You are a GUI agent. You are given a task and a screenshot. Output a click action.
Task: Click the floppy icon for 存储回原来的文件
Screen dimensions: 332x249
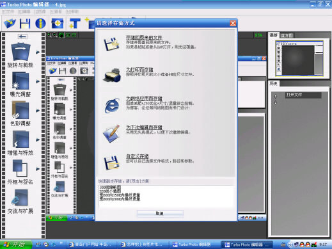click(x=111, y=44)
